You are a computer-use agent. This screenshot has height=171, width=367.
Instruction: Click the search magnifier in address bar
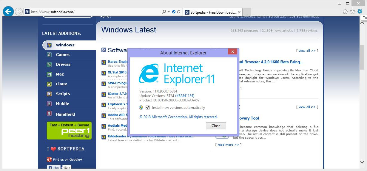click(x=164, y=12)
